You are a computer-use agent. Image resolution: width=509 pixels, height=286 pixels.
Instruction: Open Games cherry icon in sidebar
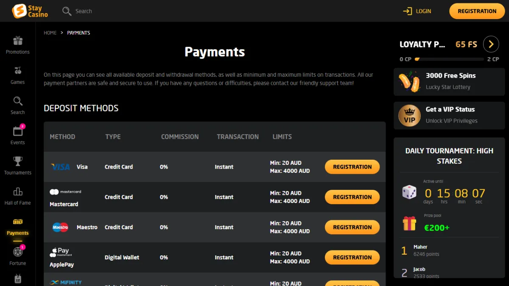18,71
